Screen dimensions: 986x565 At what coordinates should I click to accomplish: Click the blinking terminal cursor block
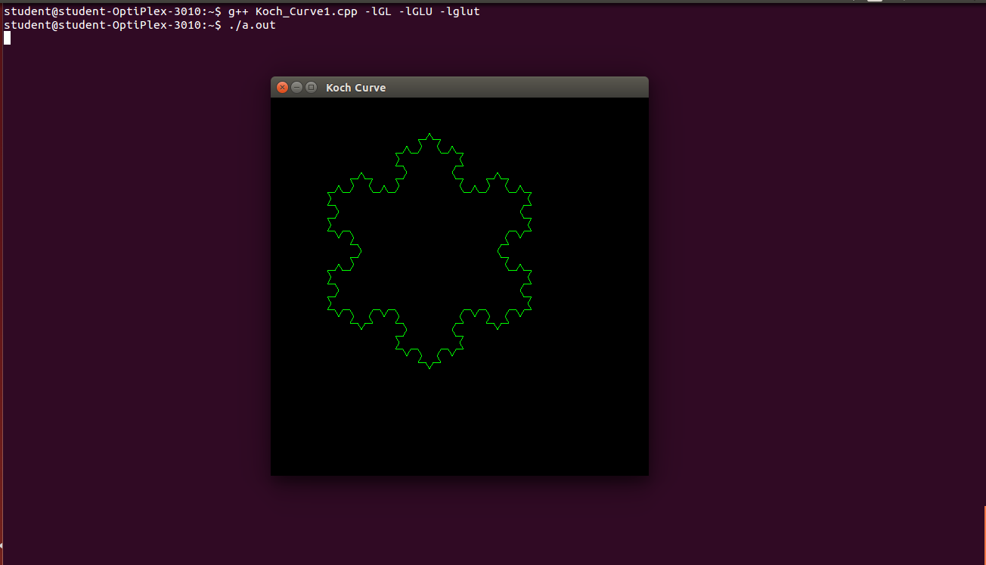click(x=6, y=38)
